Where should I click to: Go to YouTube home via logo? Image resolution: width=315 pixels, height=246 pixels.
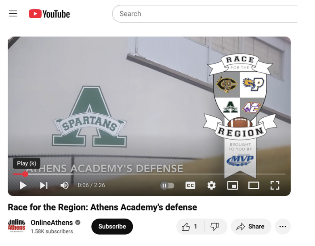[49, 14]
